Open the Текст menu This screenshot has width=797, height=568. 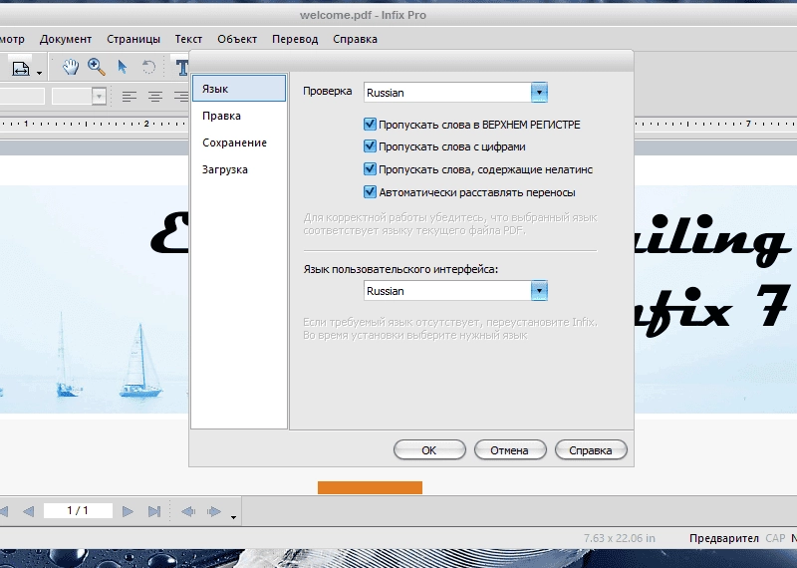(x=188, y=39)
